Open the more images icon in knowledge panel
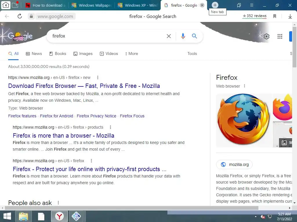The image size is (297, 222). coord(285,143)
